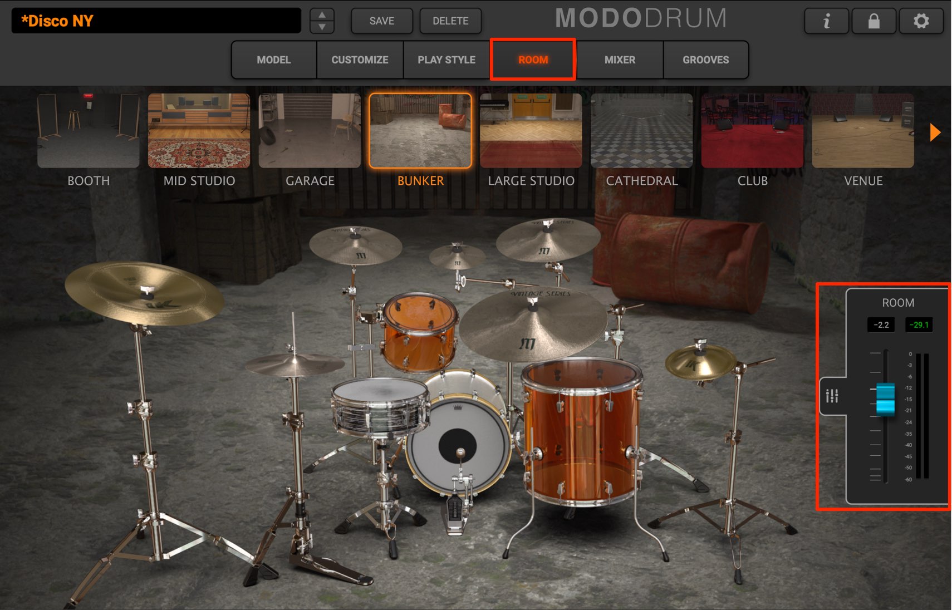952x610 pixels.
Task: Switch to the MODEL tab
Action: [x=274, y=60]
